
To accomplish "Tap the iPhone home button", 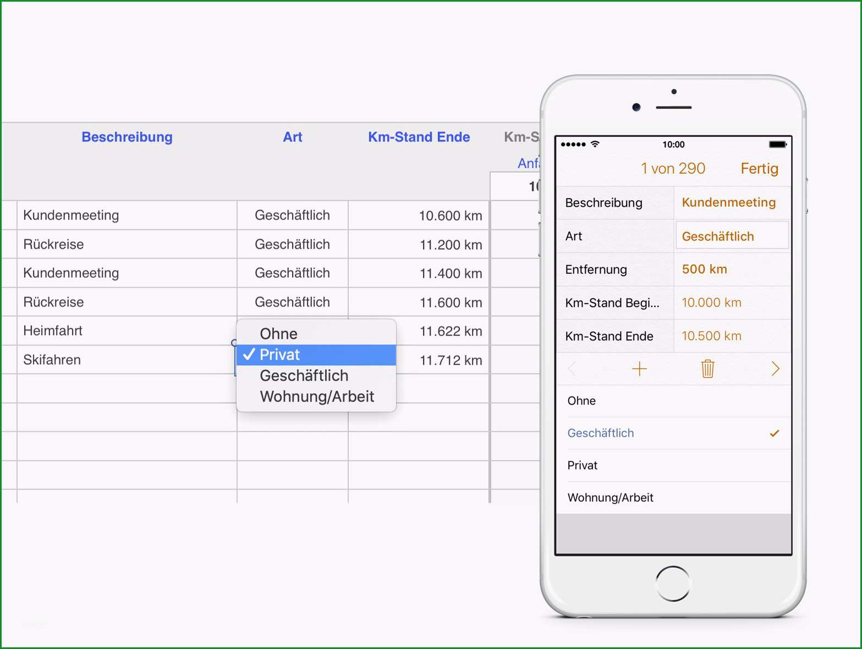I will 673,583.
